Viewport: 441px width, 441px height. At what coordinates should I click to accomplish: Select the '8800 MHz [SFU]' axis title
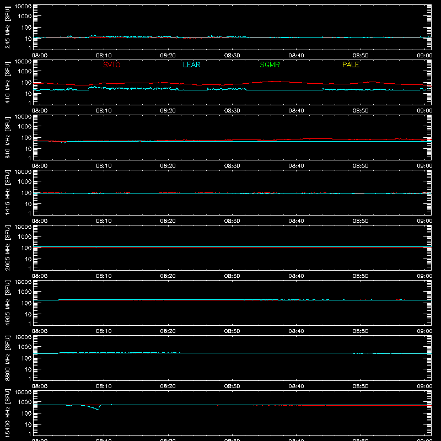pos(7,358)
